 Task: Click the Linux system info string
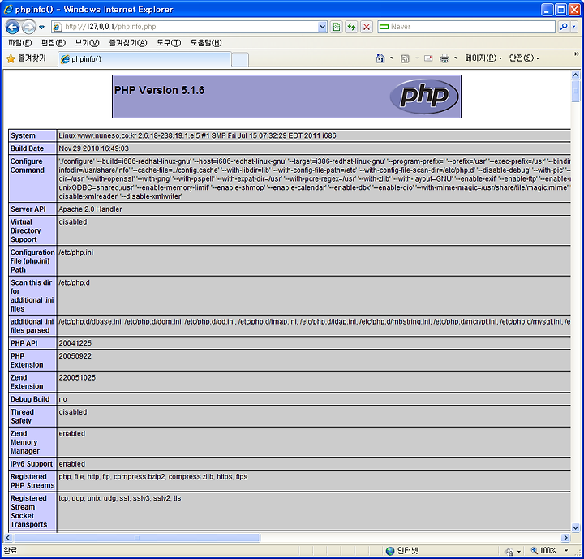(197, 135)
